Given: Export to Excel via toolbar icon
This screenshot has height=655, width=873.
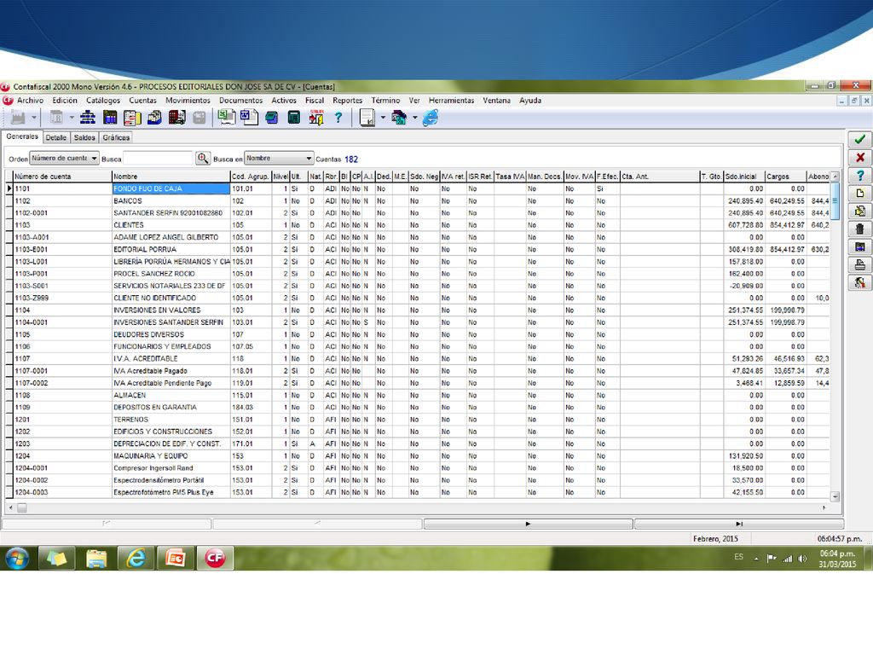Looking at the screenshot, I should [226, 118].
